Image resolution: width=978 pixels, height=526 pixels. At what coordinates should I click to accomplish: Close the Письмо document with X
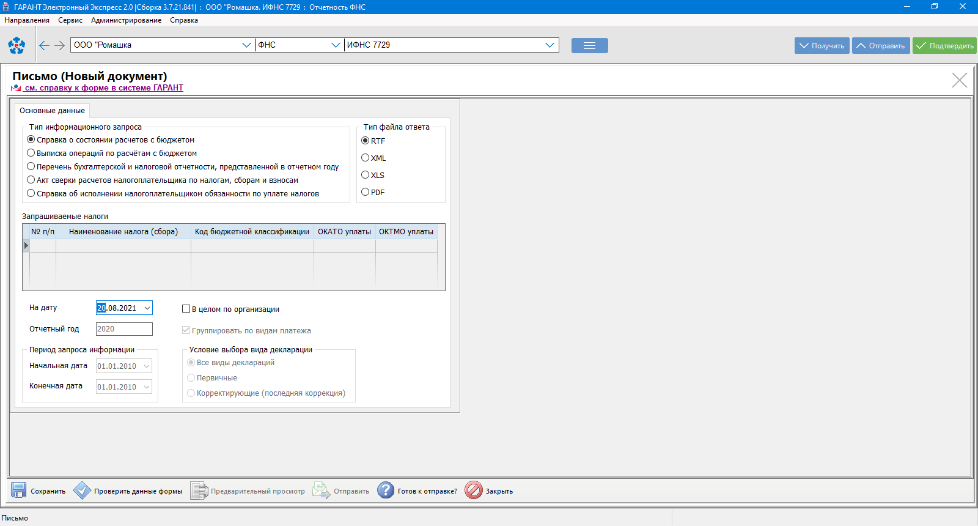coord(959,80)
